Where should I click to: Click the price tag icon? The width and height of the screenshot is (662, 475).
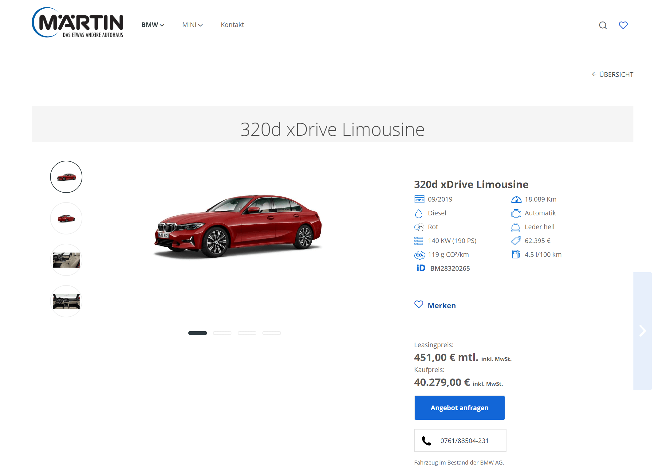pyautogui.click(x=516, y=241)
